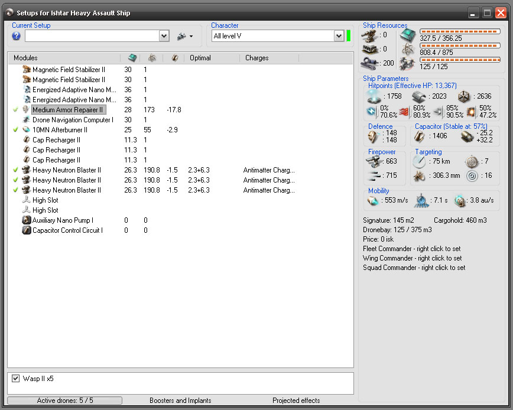Click the Drone Navigation Computer I icon
The width and height of the screenshot is (513, 410).
[x=26, y=120]
